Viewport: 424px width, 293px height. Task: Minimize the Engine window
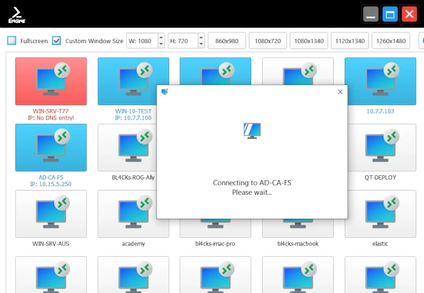[371, 14]
